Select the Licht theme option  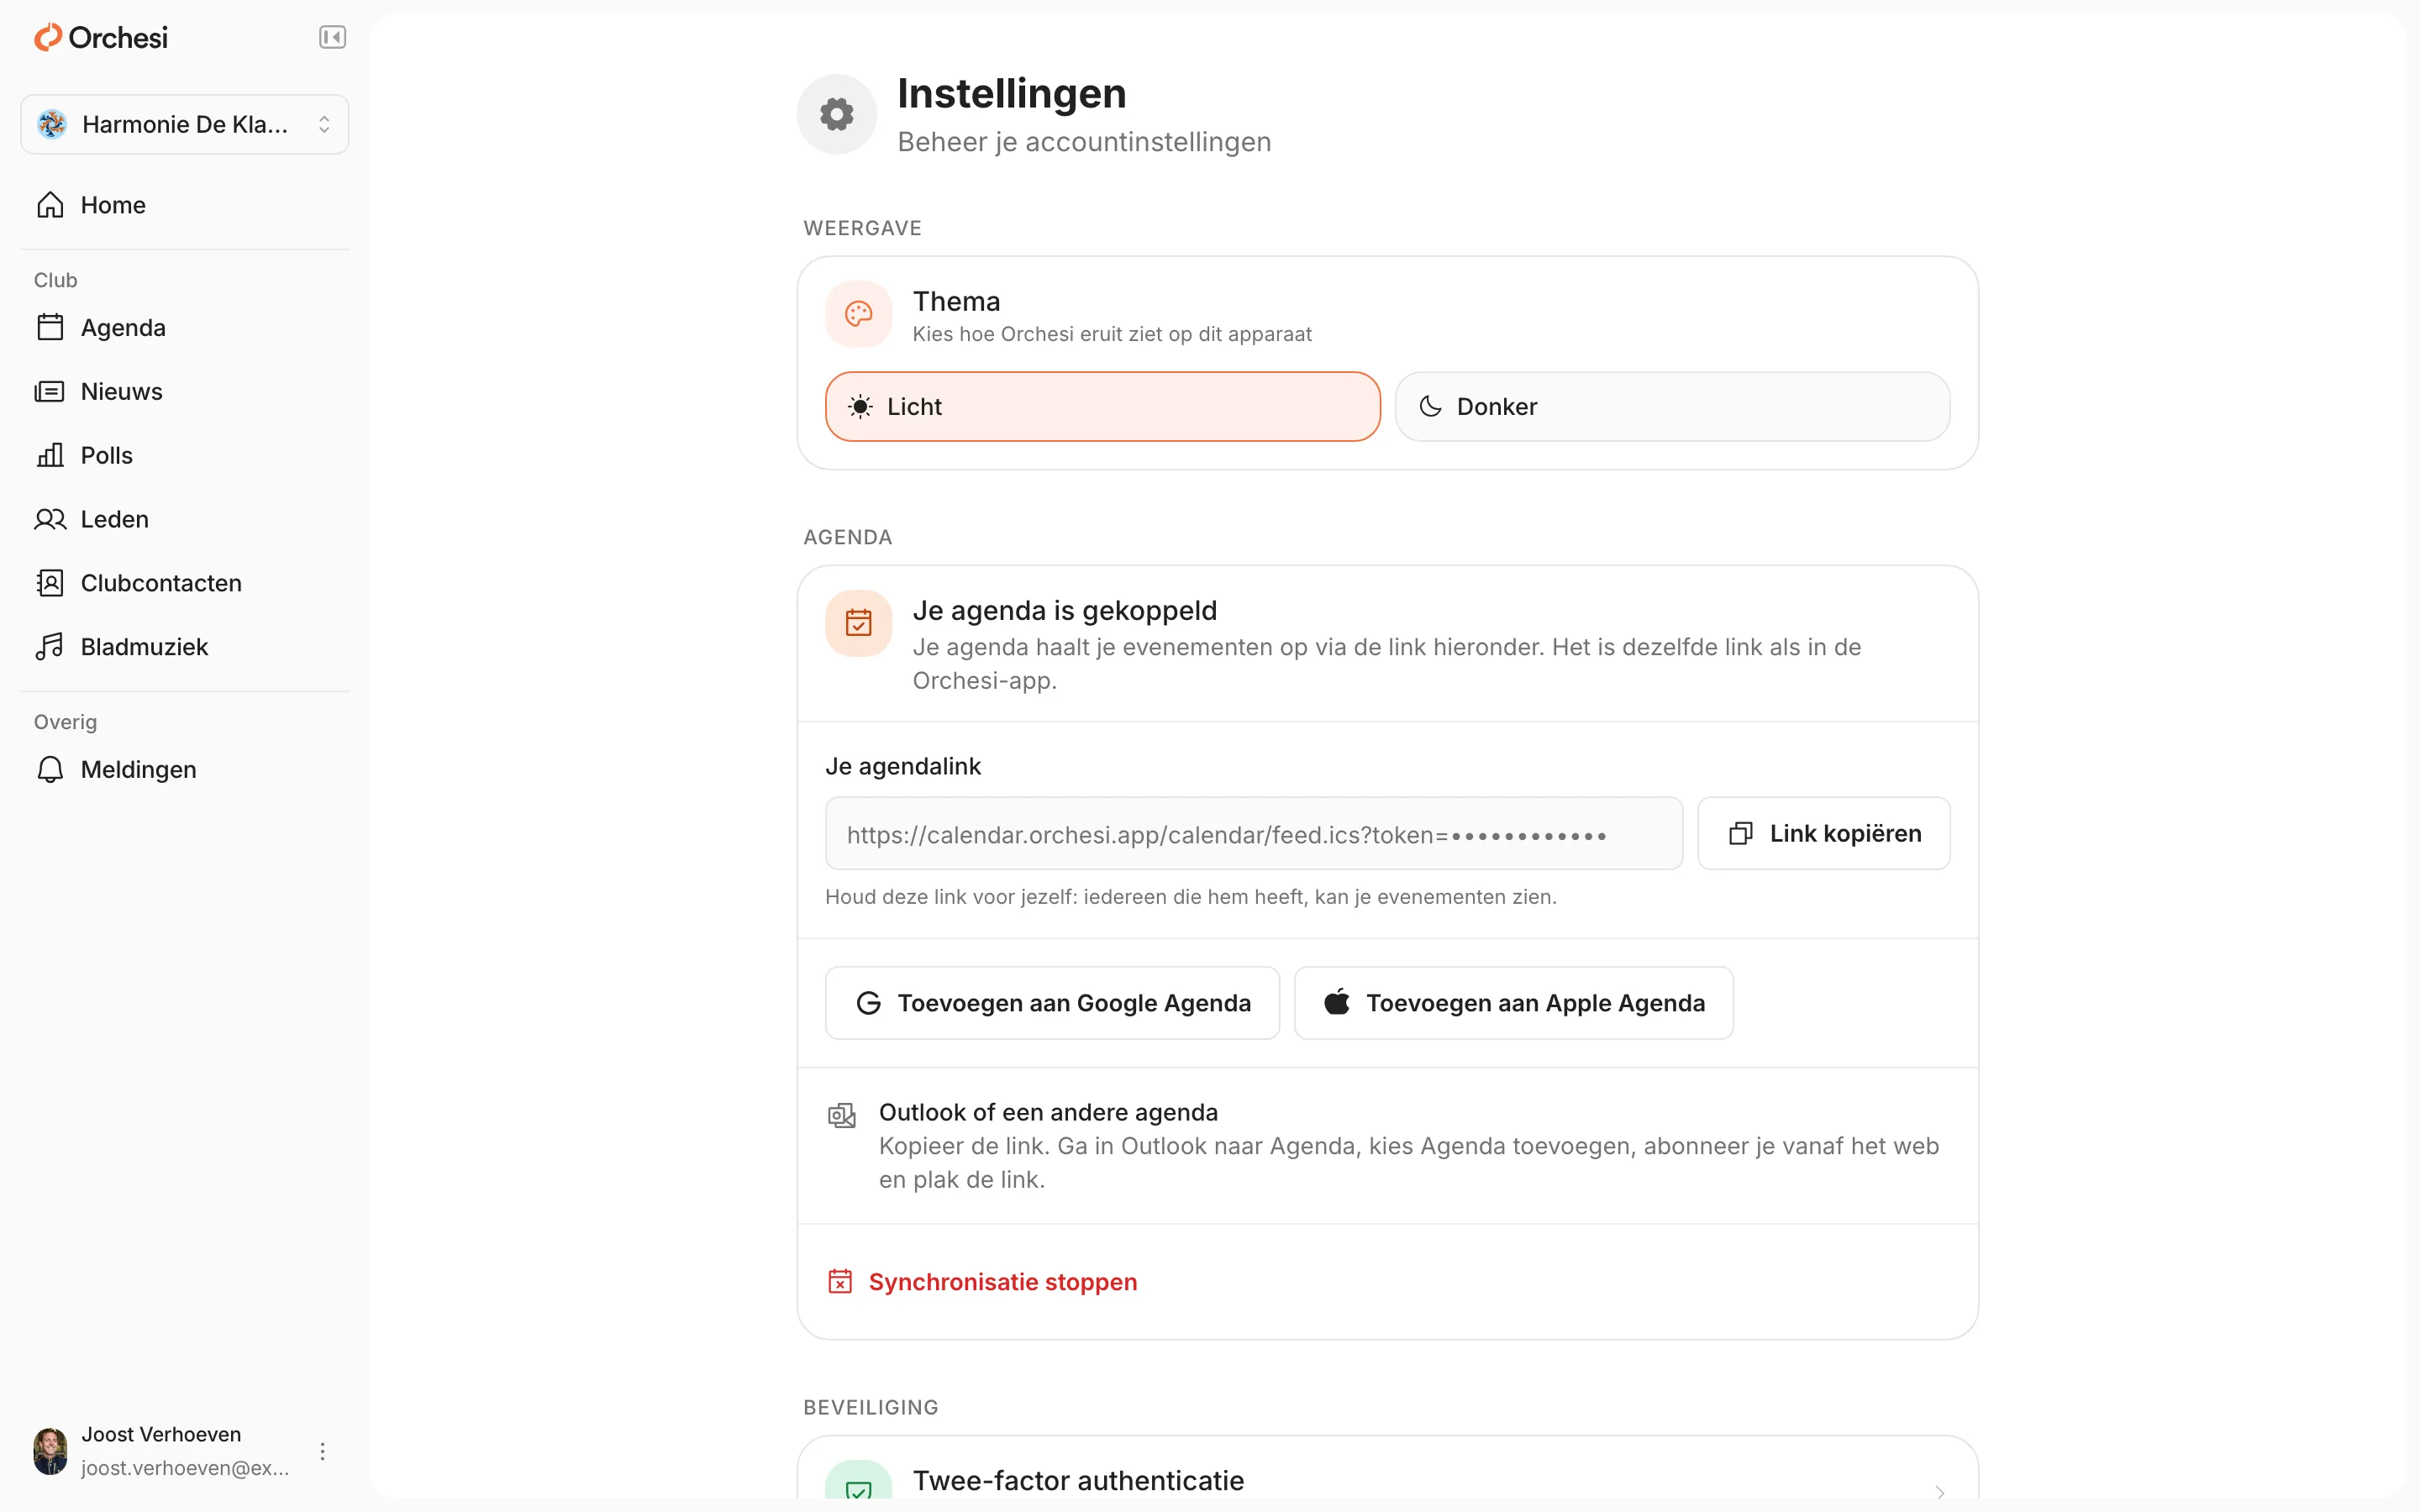[x=1103, y=407]
